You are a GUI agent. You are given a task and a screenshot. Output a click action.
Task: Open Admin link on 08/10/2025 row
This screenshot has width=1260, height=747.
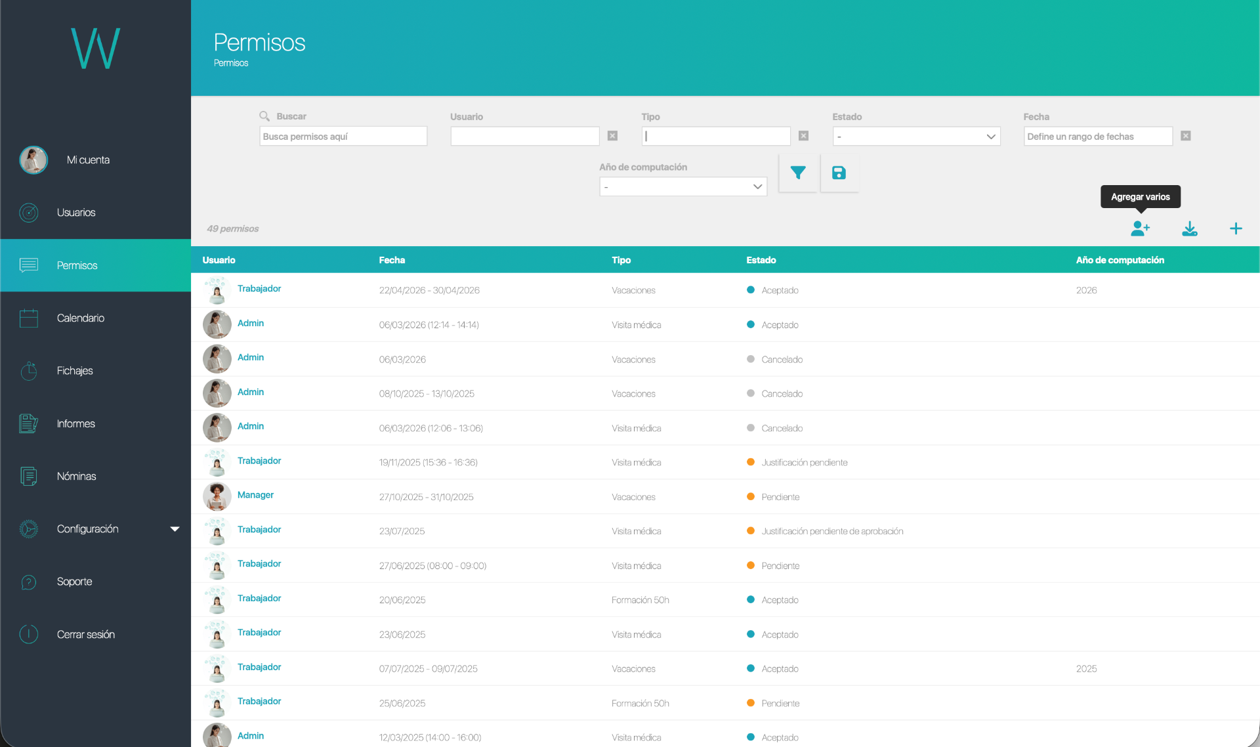251,392
